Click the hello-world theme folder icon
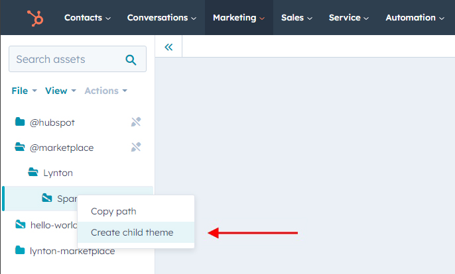The image size is (455, 274). [21, 224]
